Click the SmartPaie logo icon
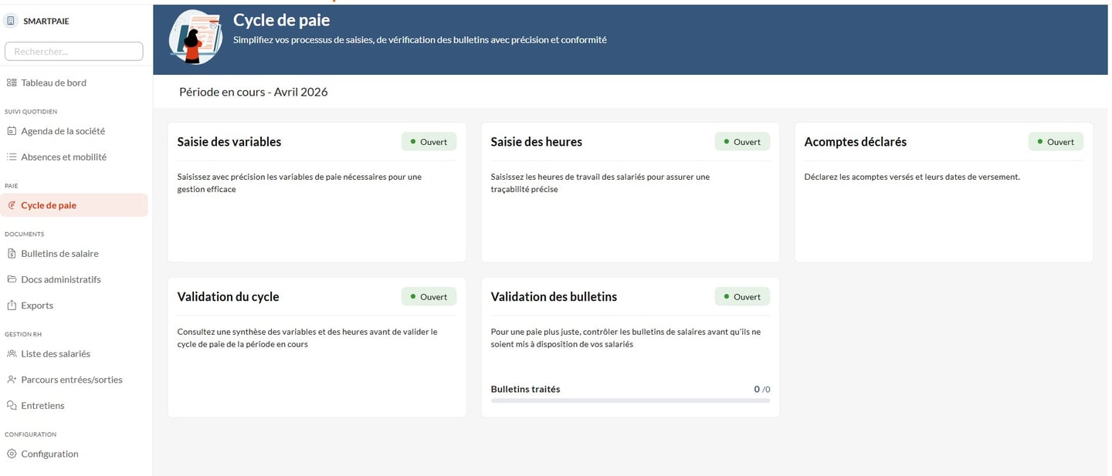Viewport: 1112px width, 476px height. tap(12, 21)
